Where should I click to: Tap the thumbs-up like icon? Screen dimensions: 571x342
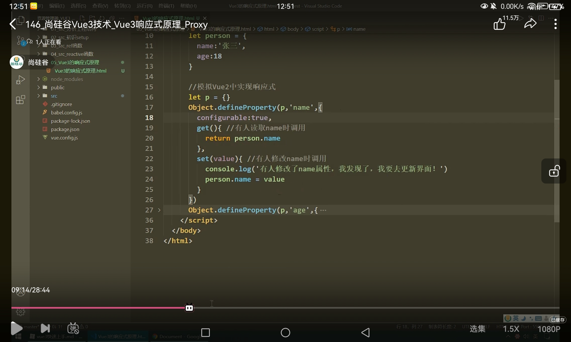click(500, 24)
